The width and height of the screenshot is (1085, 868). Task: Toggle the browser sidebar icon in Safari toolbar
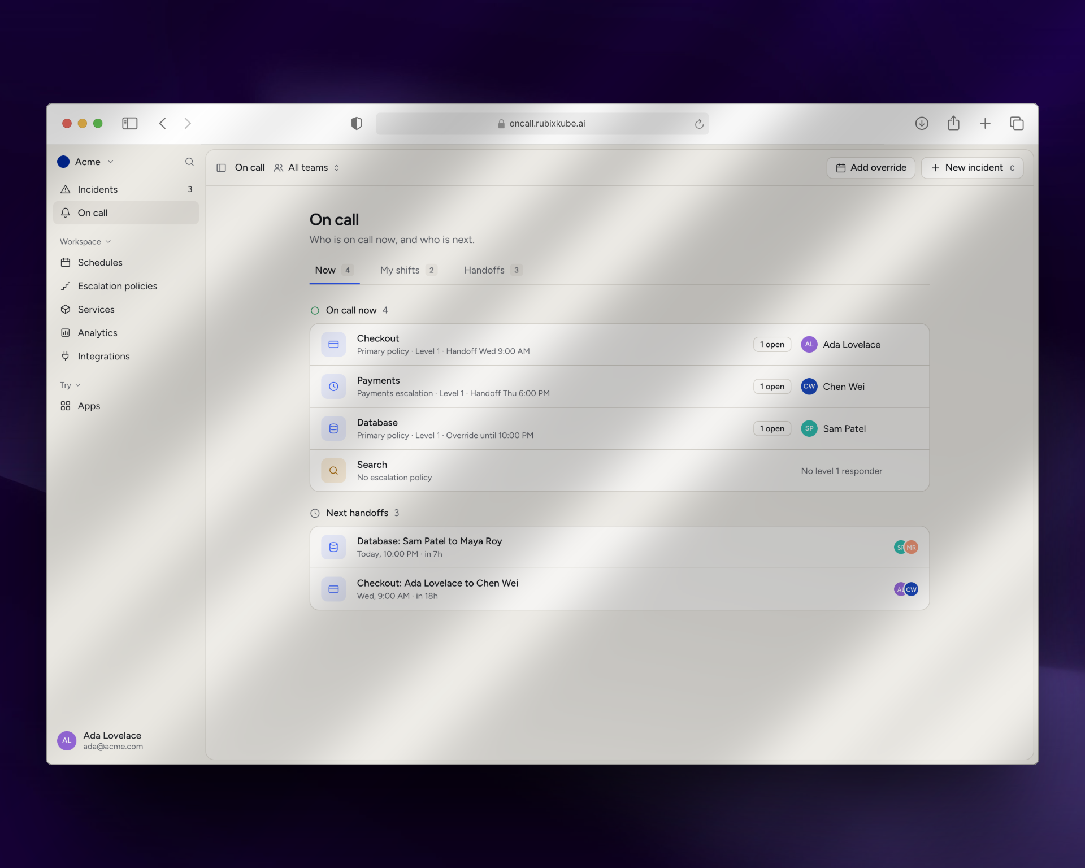pos(130,123)
